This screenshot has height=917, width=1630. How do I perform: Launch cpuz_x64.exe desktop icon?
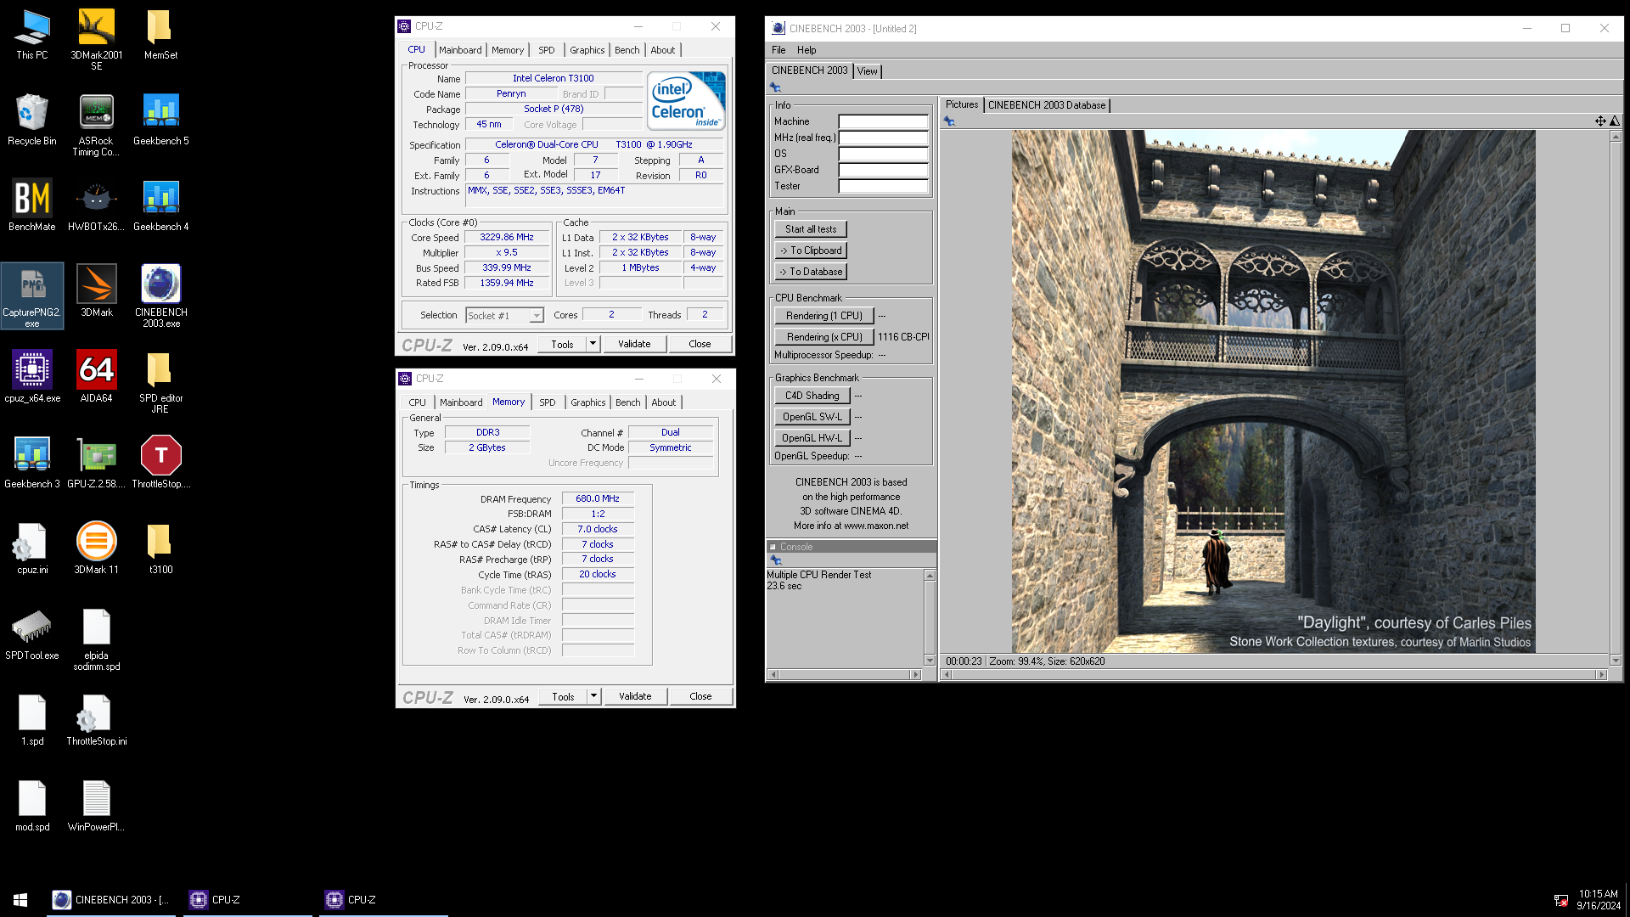click(x=32, y=377)
